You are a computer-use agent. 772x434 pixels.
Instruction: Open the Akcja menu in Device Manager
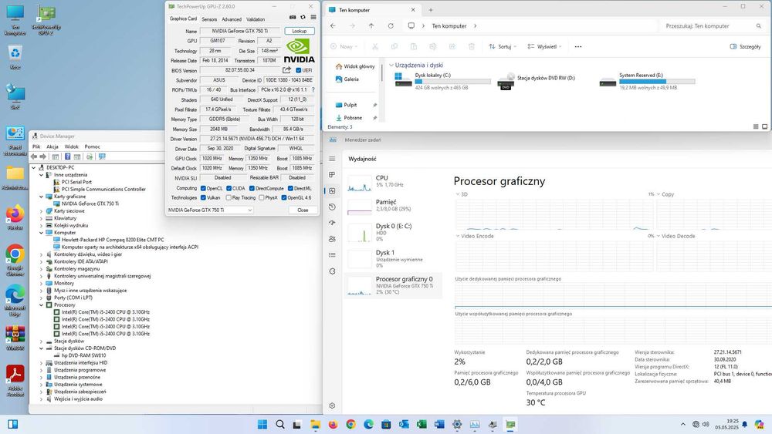(52, 146)
